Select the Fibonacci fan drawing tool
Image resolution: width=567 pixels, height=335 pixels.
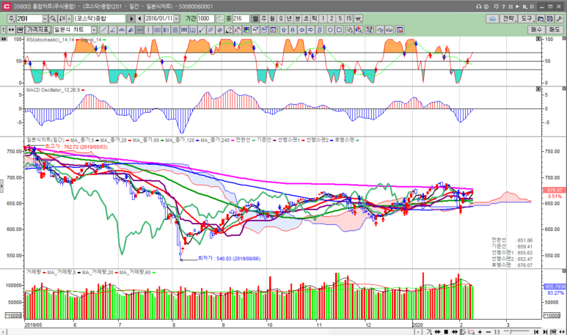point(131,30)
